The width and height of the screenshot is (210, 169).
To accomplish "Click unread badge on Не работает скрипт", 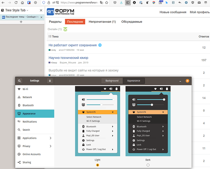I will [x=100, y=45].
